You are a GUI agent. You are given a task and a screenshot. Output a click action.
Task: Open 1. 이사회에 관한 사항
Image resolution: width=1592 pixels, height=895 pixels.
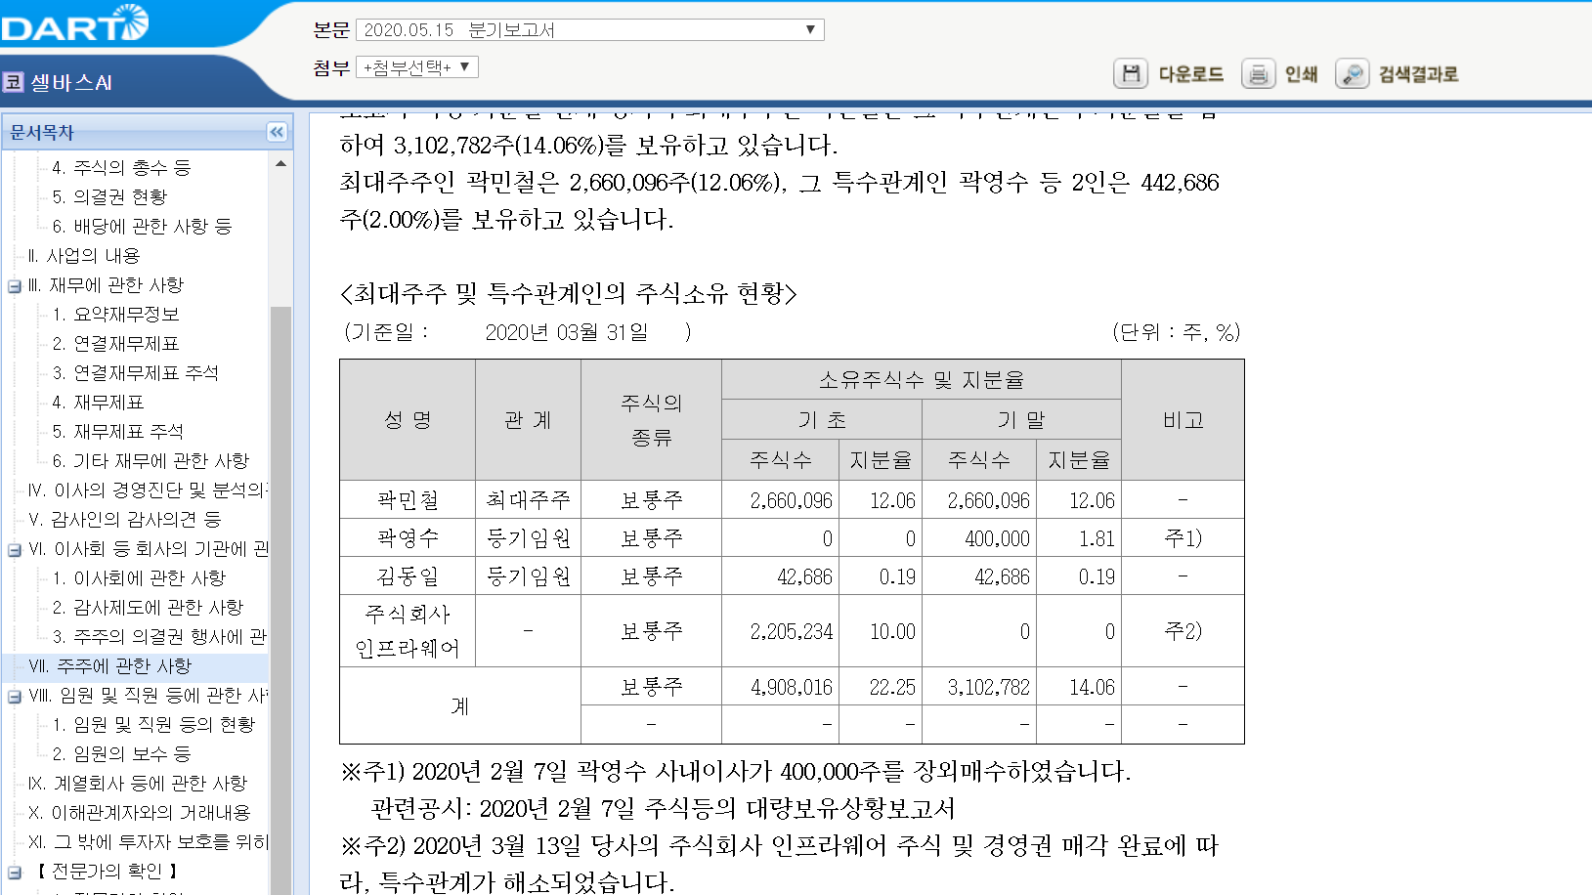[x=139, y=578]
